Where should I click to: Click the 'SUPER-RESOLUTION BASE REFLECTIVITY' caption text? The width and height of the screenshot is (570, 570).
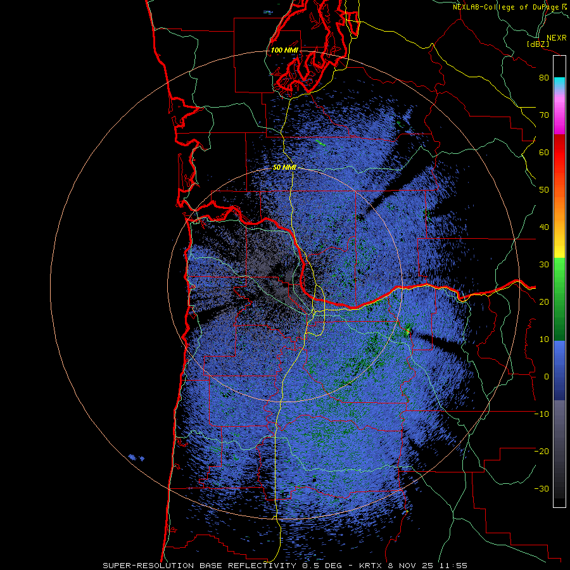199,566
